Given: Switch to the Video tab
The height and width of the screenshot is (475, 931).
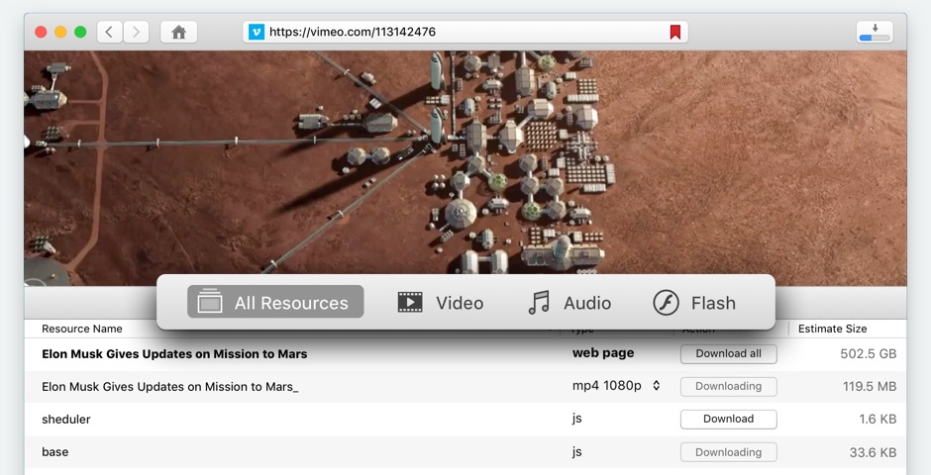Looking at the screenshot, I should pyautogui.click(x=441, y=302).
